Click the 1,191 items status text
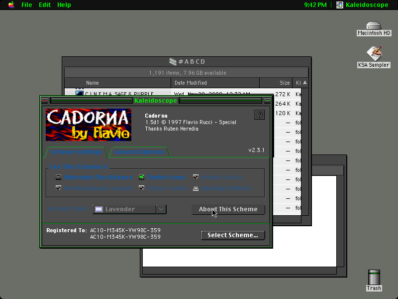 pos(188,73)
